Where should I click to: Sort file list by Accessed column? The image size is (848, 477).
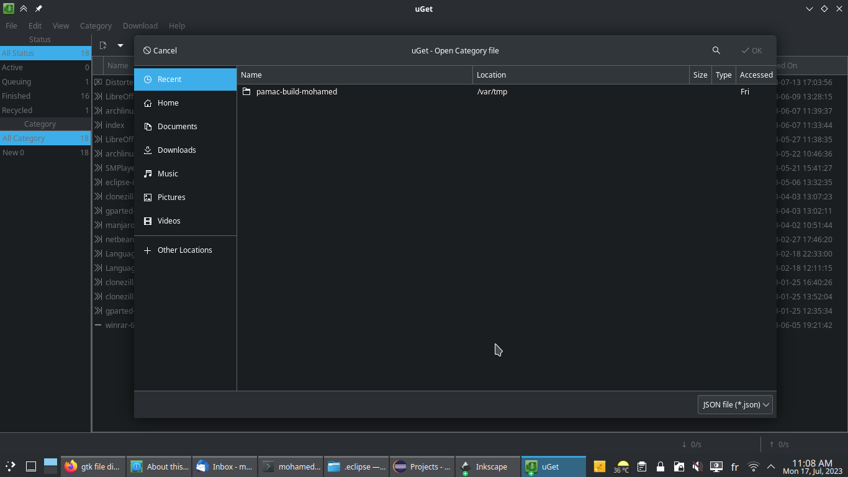pos(756,75)
